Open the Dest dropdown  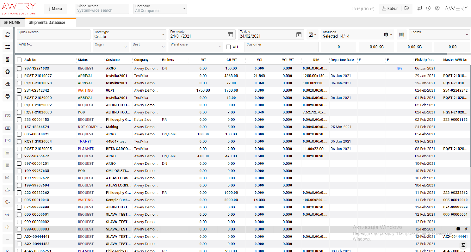[x=148, y=47]
